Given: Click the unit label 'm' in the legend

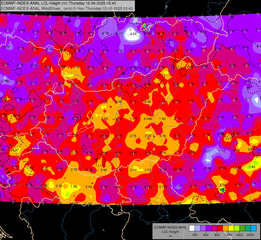Looking at the screenshot, I should pyautogui.click(x=170, y=236).
